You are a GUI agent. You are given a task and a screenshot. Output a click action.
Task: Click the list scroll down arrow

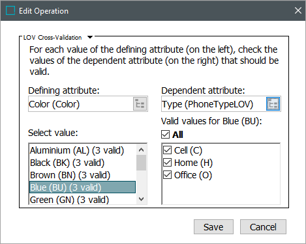142,199
